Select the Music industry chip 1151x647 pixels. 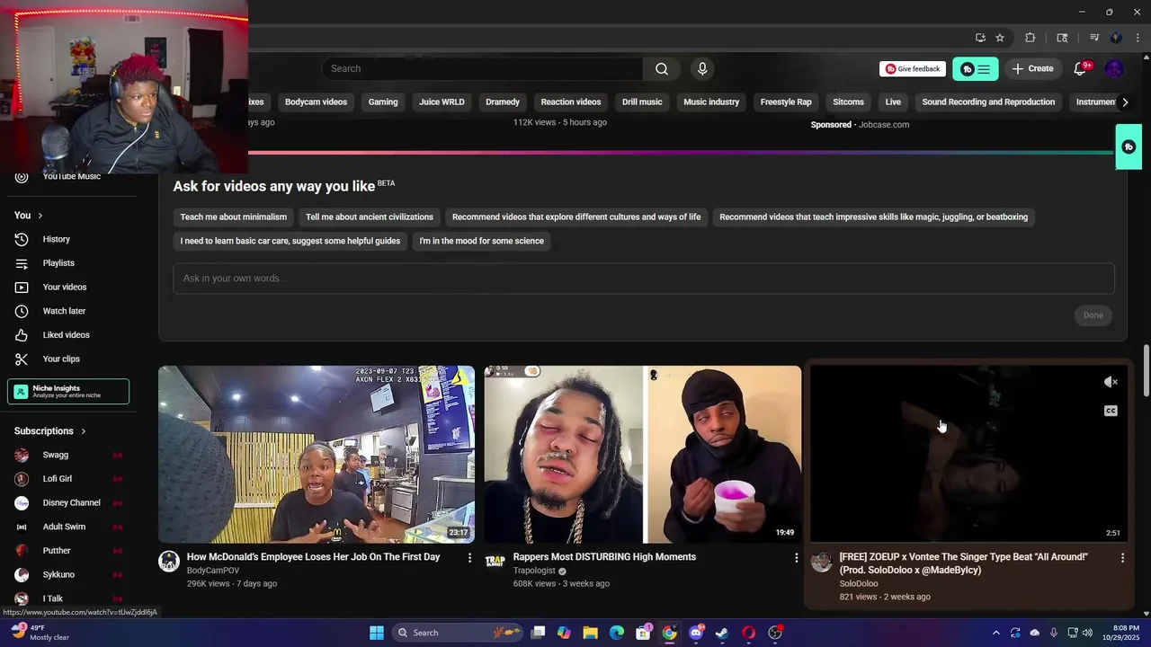point(711,102)
